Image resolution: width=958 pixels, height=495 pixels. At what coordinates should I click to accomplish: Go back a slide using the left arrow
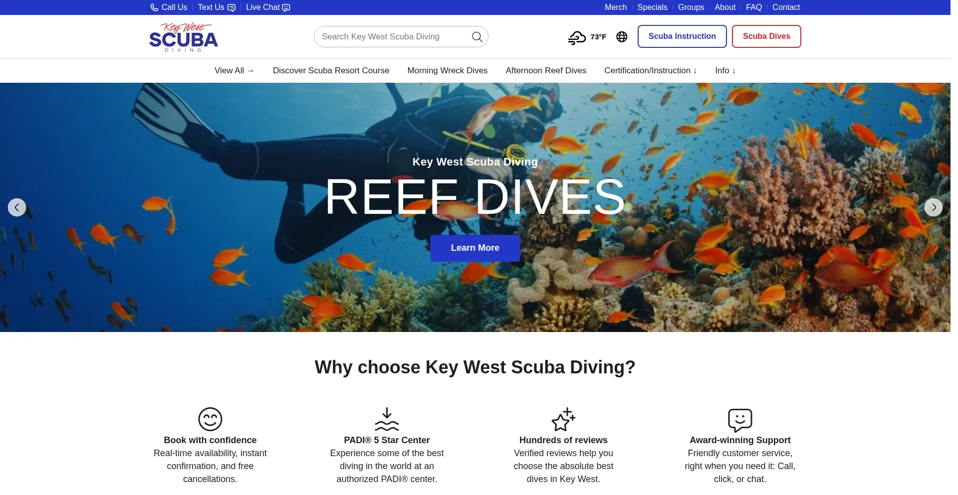(17, 207)
